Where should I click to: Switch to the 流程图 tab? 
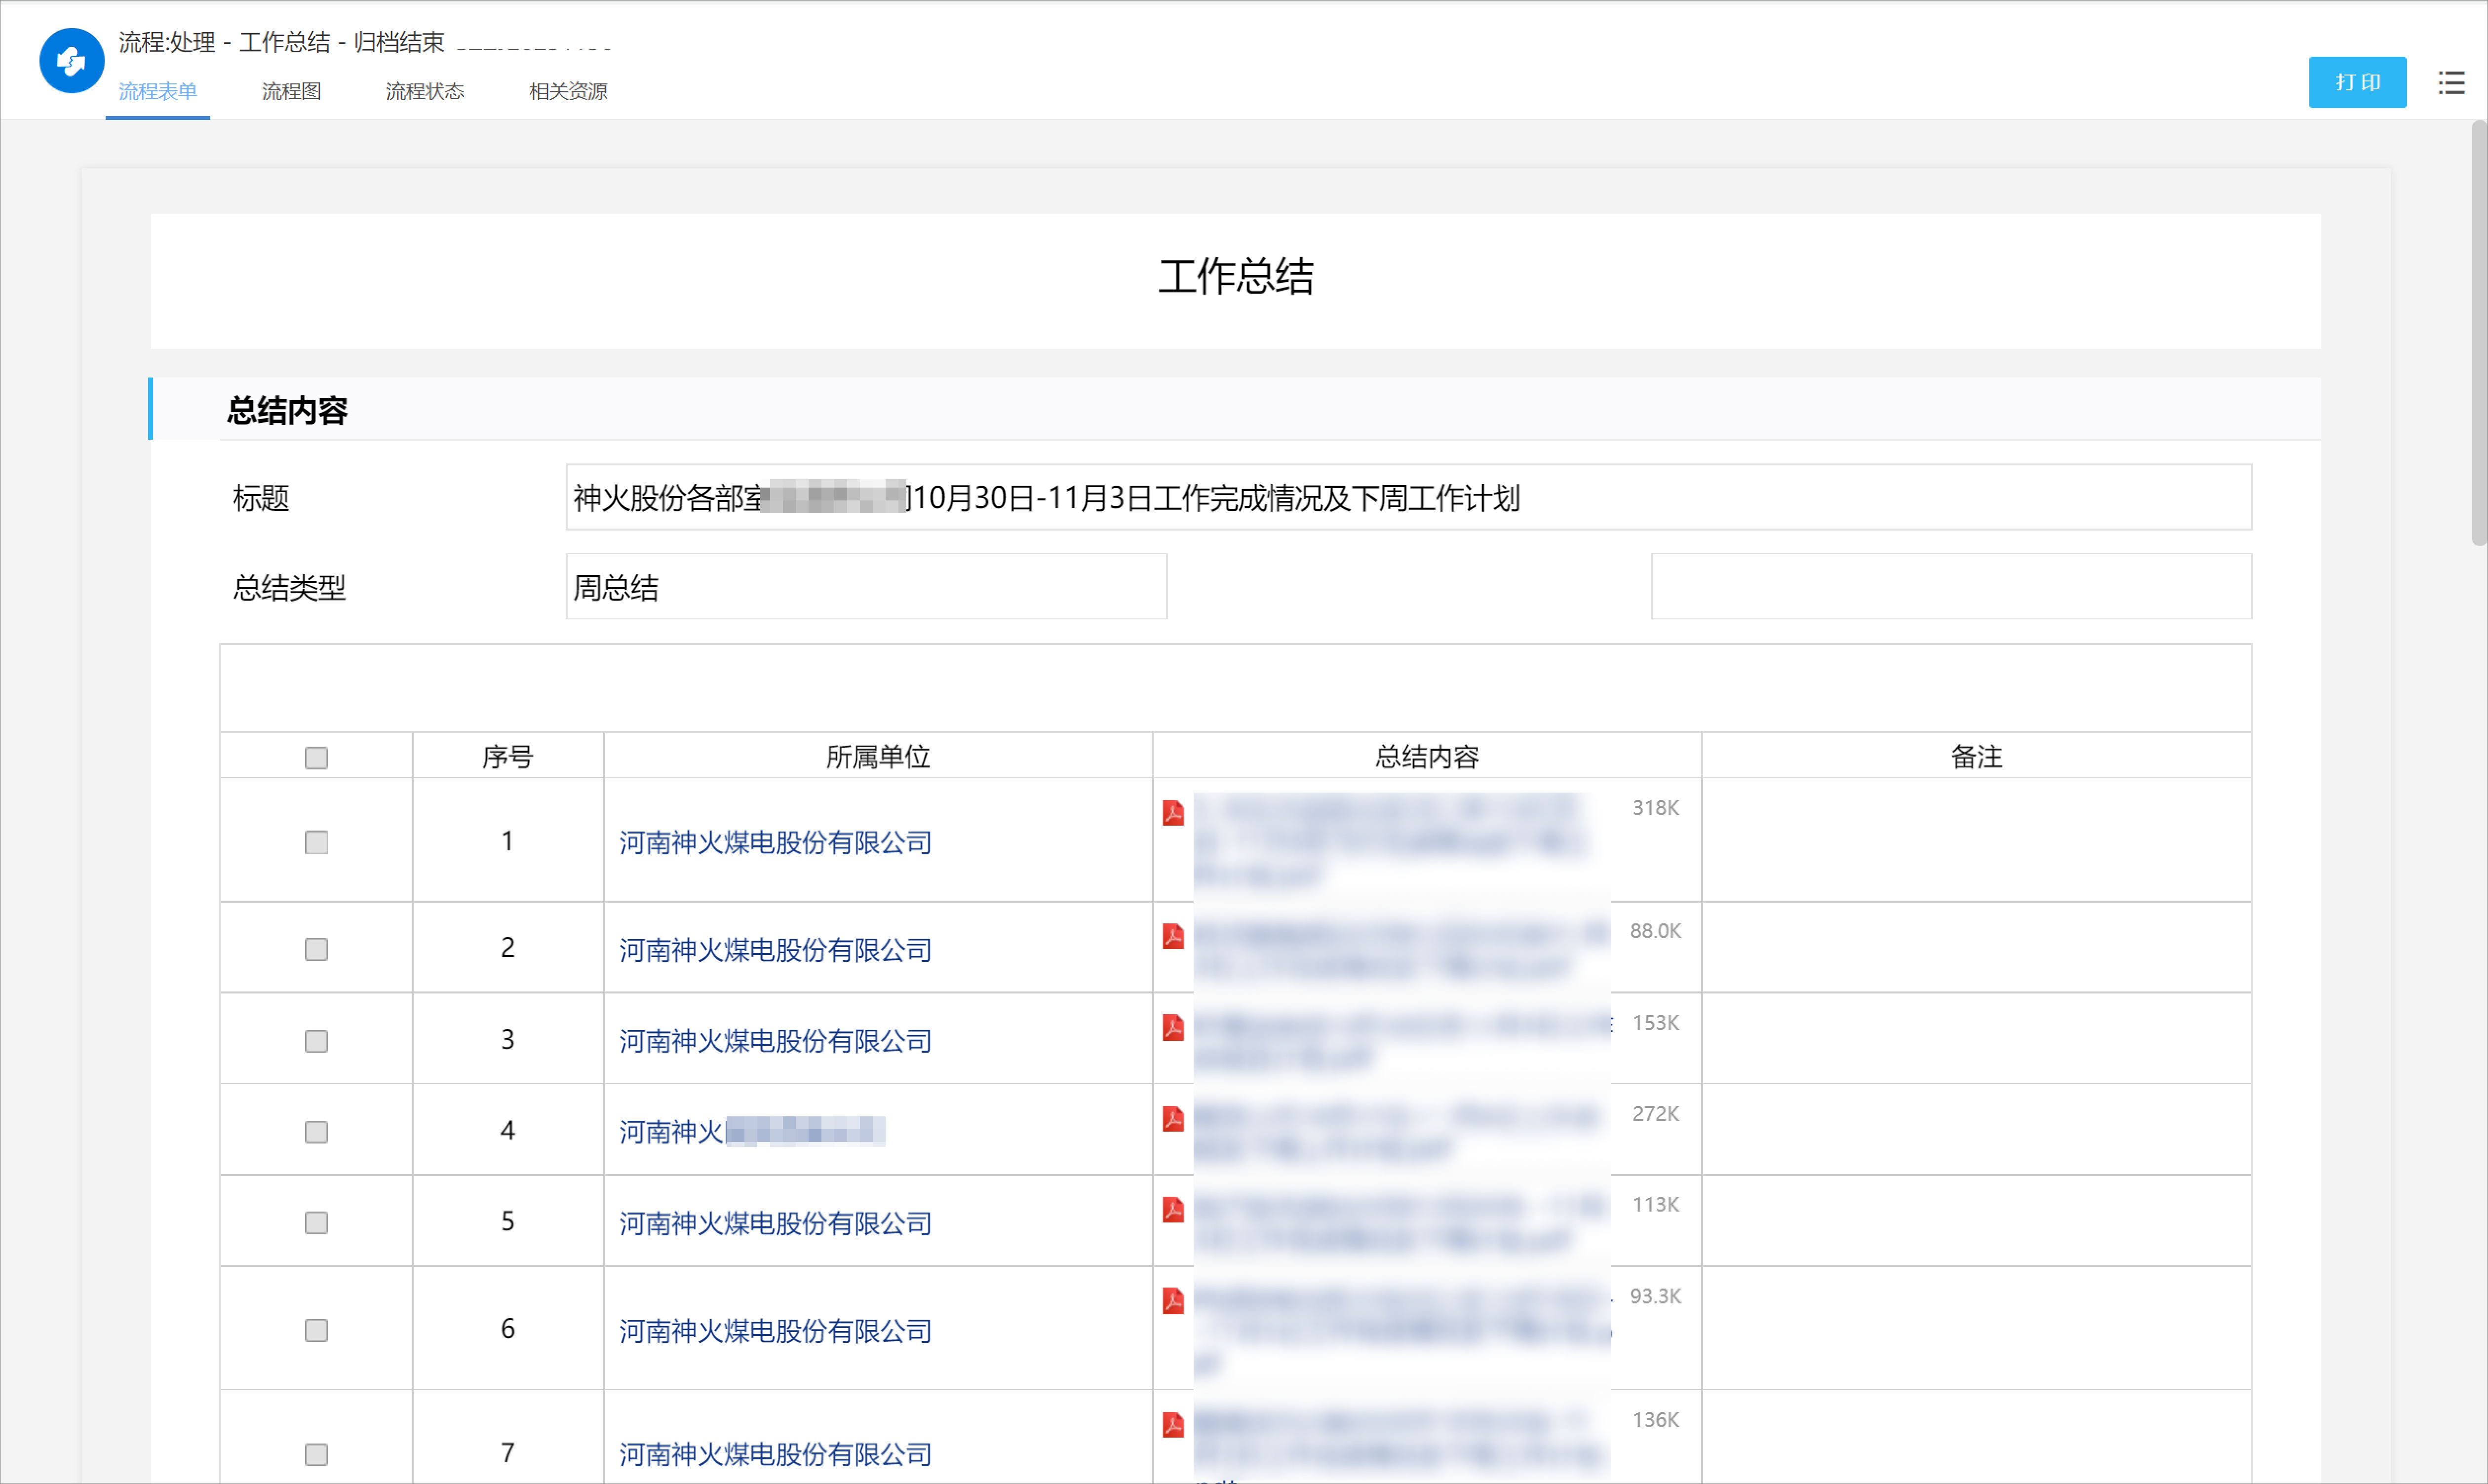pos(291,91)
